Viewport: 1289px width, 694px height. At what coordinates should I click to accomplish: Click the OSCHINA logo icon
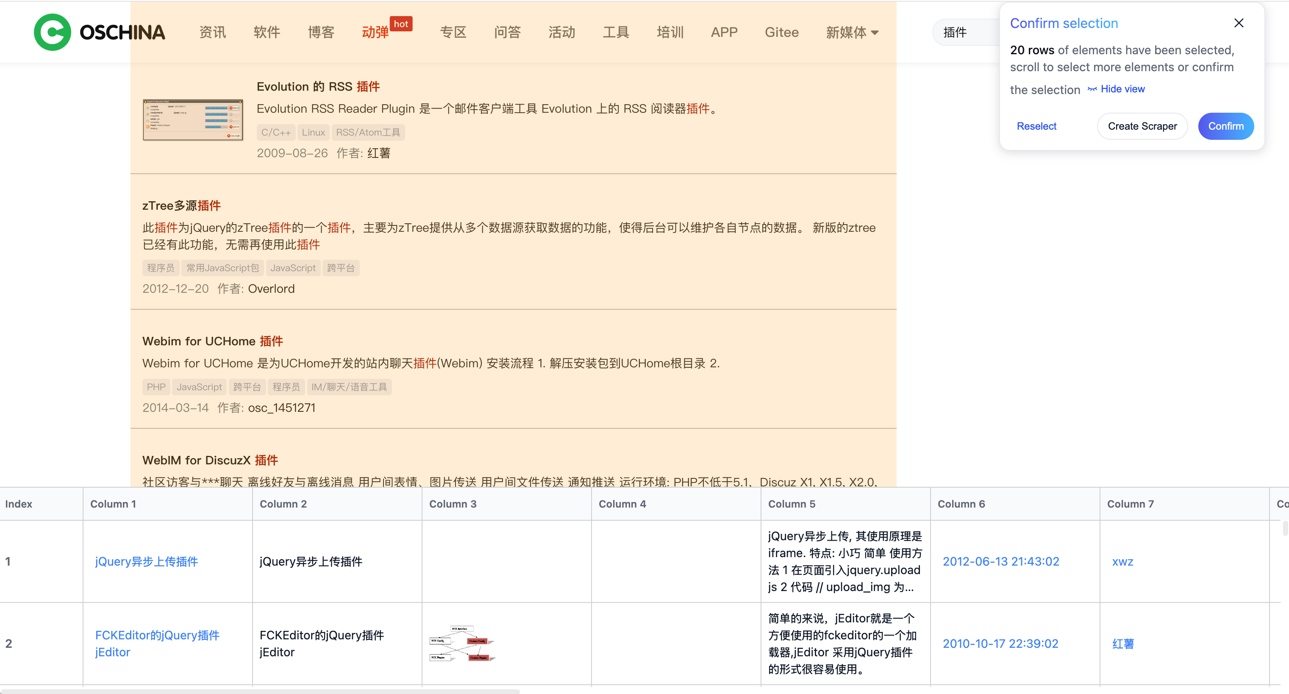point(53,32)
